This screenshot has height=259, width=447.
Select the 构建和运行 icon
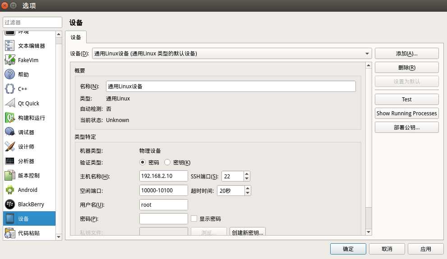pyautogui.click(x=9, y=118)
